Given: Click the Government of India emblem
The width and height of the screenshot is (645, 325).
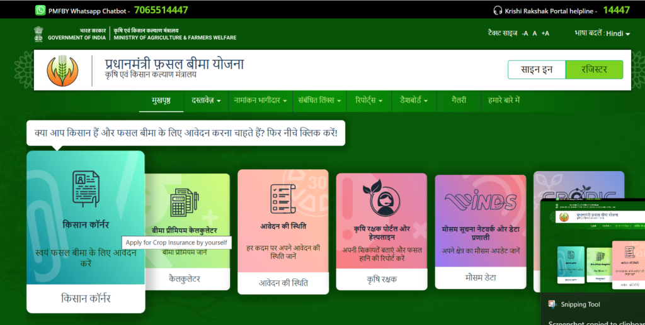Looking at the screenshot, I should 38,34.
